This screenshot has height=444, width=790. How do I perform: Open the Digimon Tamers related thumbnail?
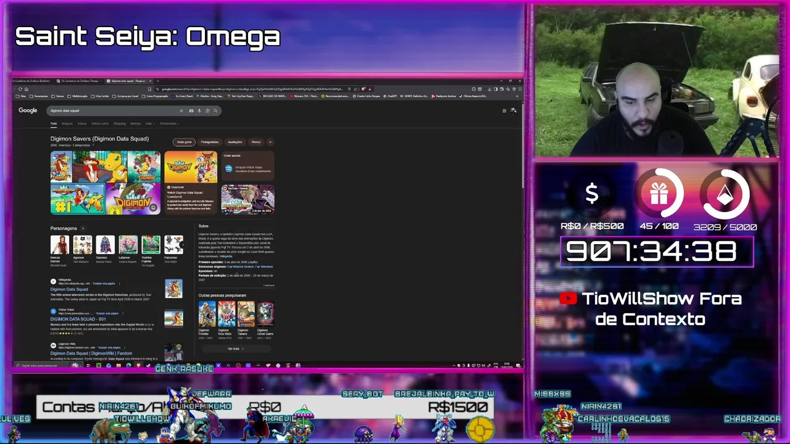point(246,313)
